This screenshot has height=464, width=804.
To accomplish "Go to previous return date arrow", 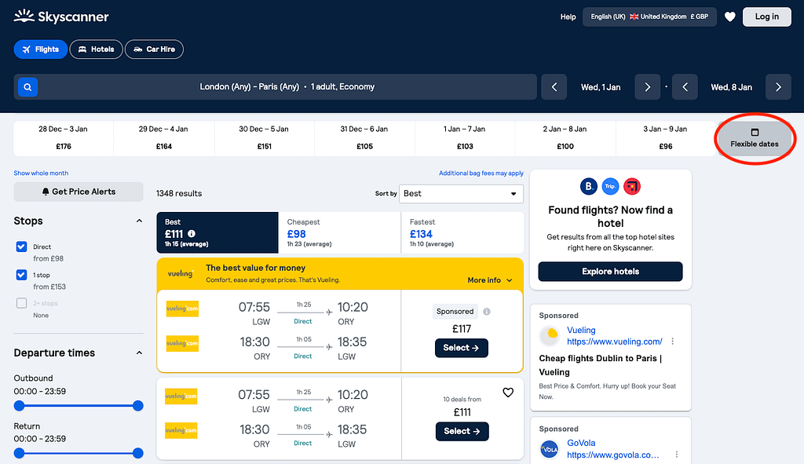I will 685,87.
